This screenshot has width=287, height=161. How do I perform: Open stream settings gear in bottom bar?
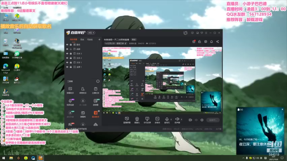(x=202, y=120)
